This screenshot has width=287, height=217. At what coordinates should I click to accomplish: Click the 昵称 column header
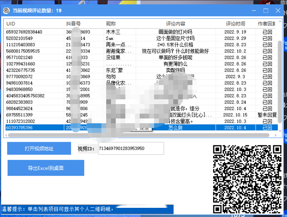[111, 24]
